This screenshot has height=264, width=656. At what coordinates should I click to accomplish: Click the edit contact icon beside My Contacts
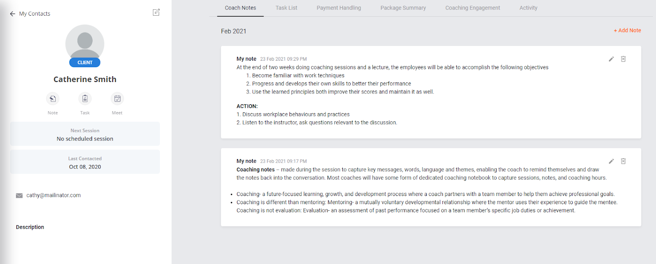[156, 12]
